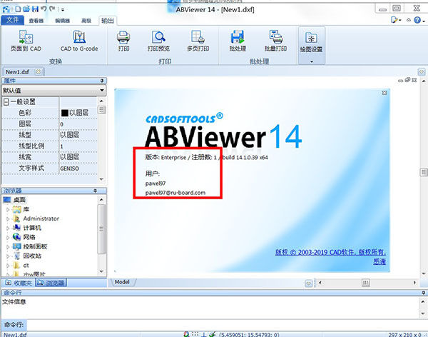428x337 pixels.
Task: Open the 版权 2003-2019 copyright link
Action: coord(330,252)
